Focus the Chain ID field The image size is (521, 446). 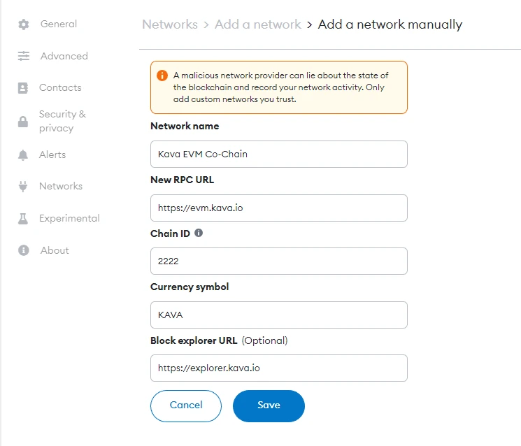(x=279, y=261)
